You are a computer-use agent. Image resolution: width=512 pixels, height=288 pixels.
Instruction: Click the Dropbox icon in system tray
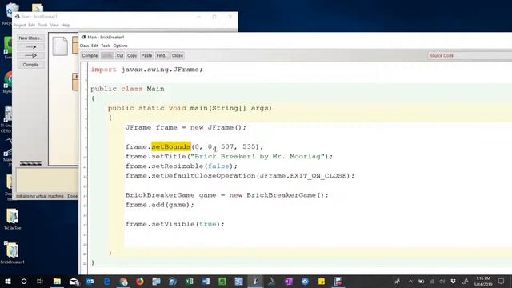click(454, 281)
